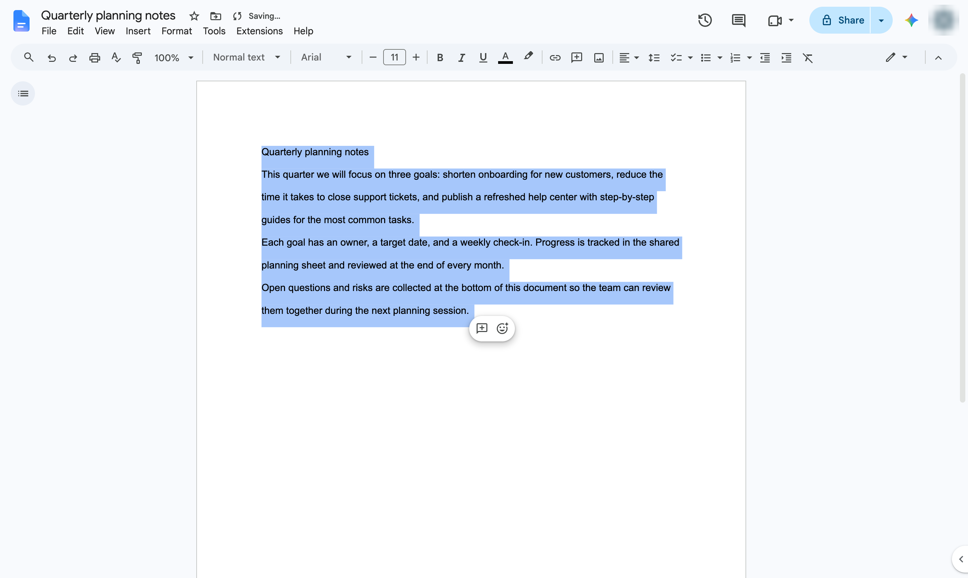This screenshot has width=968, height=578.
Task: Expand the bulleted list options arrow
Action: pos(720,58)
